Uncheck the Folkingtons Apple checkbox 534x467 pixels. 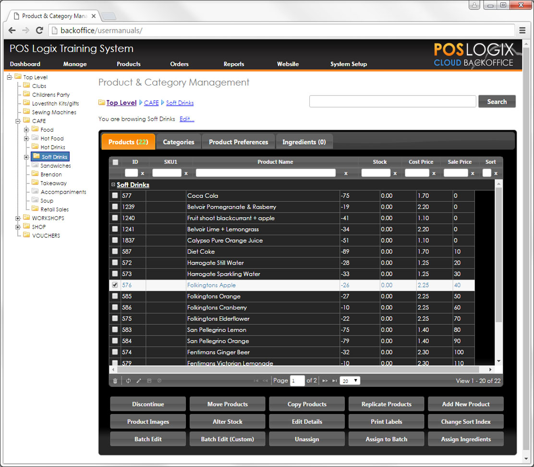pyautogui.click(x=115, y=285)
